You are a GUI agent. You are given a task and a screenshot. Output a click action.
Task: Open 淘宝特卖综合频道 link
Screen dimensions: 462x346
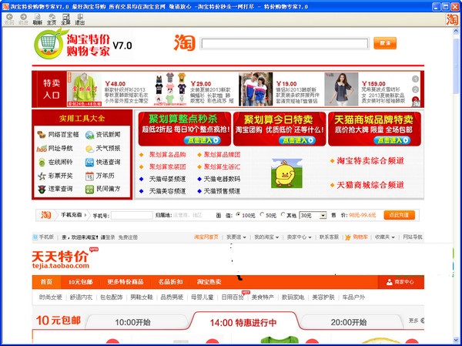point(370,161)
